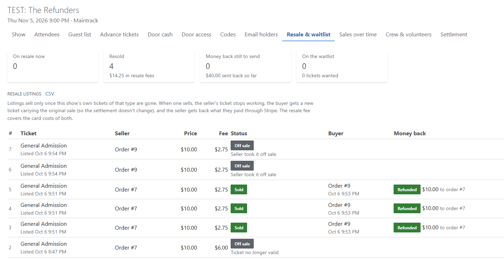Open buyer Order #9 in listing 3
The height and width of the screenshot is (259, 504).
coord(339,224)
